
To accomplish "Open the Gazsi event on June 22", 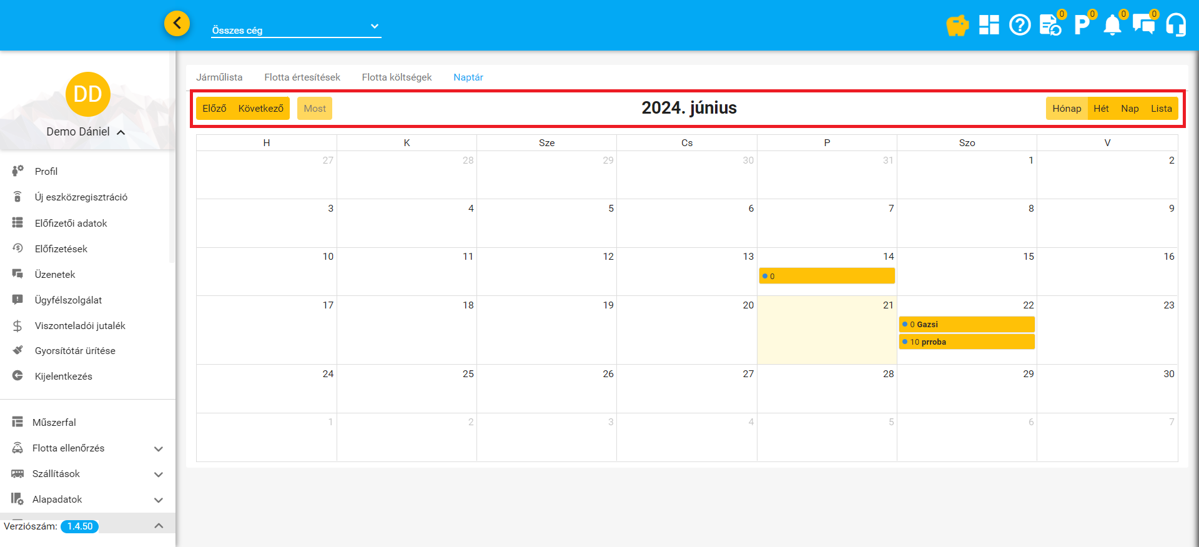I will [966, 325].
